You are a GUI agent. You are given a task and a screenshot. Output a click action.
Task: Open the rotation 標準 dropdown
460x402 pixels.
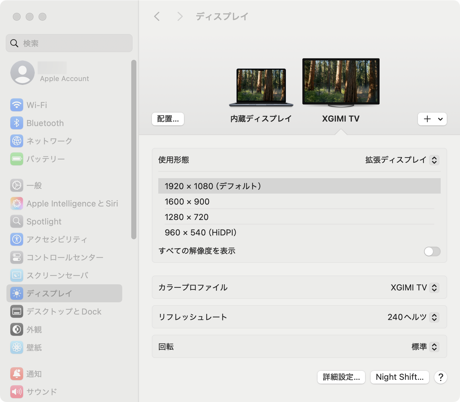(x=434, y=347)
